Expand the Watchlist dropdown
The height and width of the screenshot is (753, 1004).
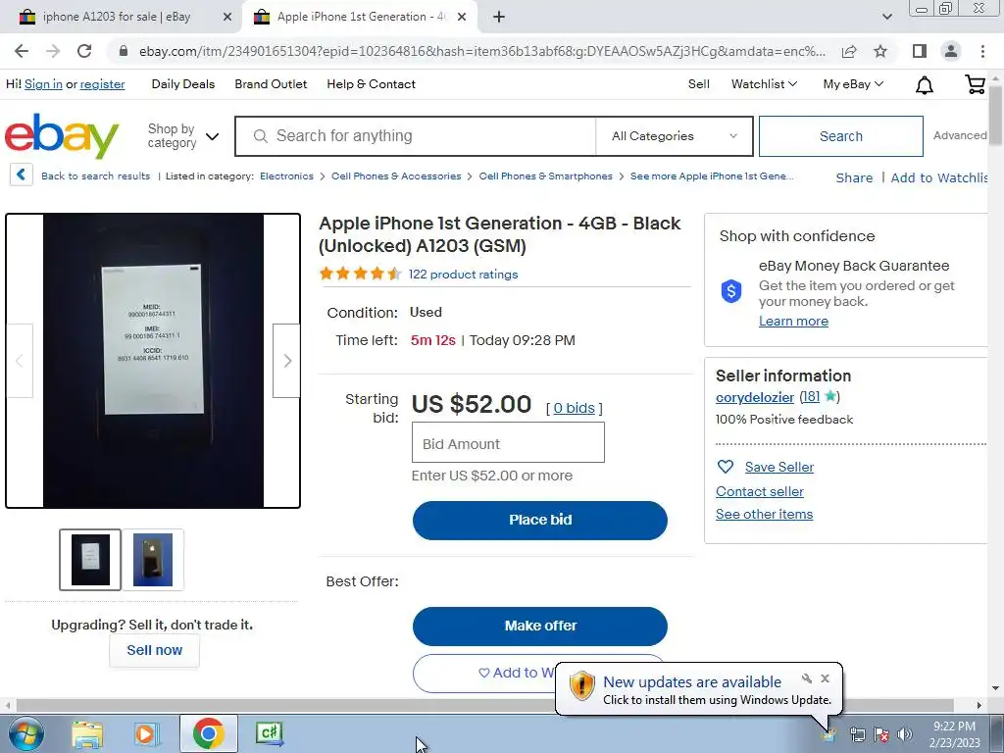click(x=764, y=84)
